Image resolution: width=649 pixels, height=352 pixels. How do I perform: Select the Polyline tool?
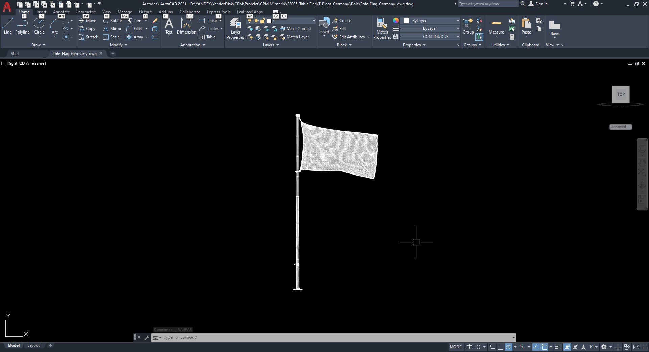22,26
